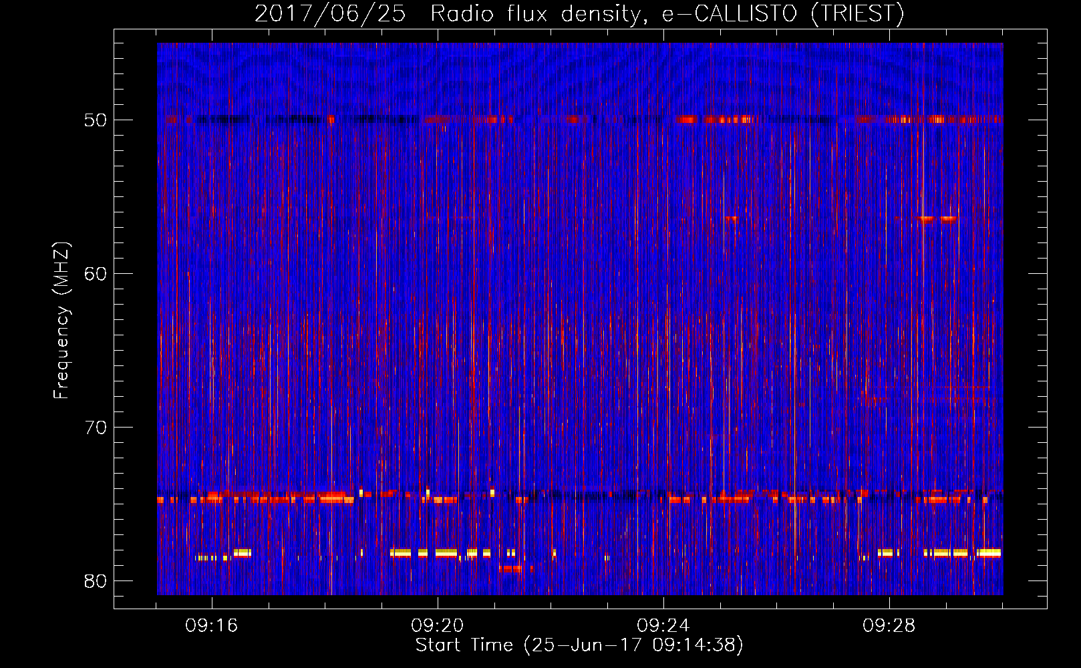Click the 09:20 time tick label

pos(438,626)
